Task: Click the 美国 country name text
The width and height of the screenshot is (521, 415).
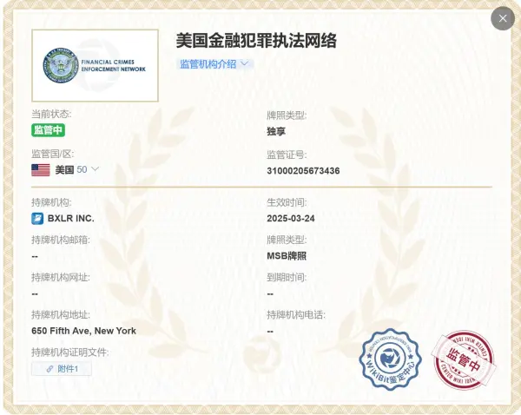Action: coord(64,170)
